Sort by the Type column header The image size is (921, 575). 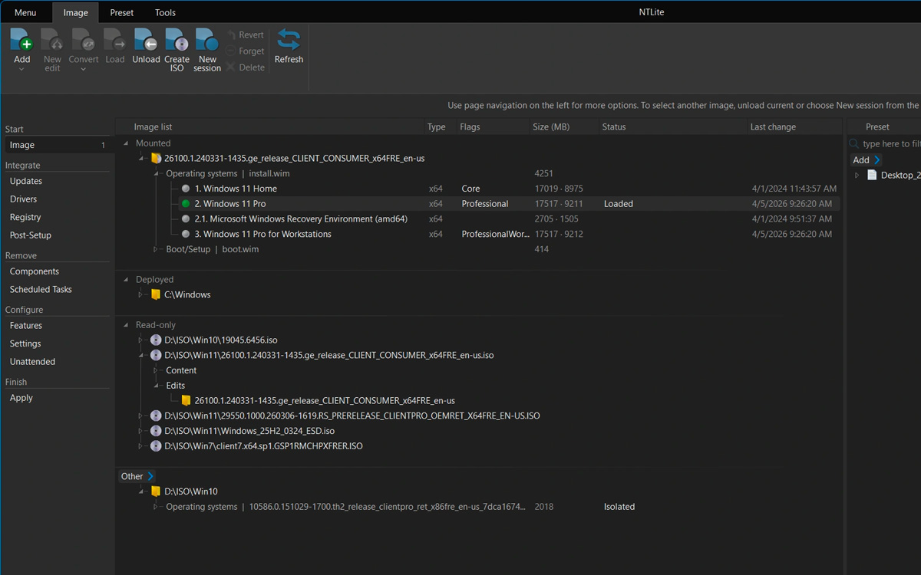point(439,127)
